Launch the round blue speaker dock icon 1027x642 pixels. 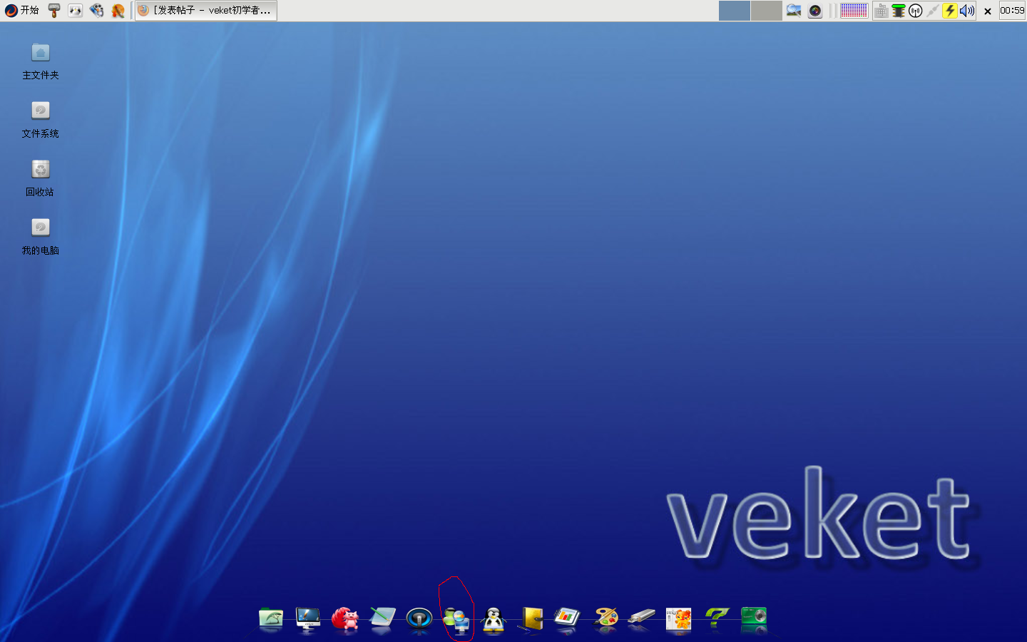coord(419,618)
